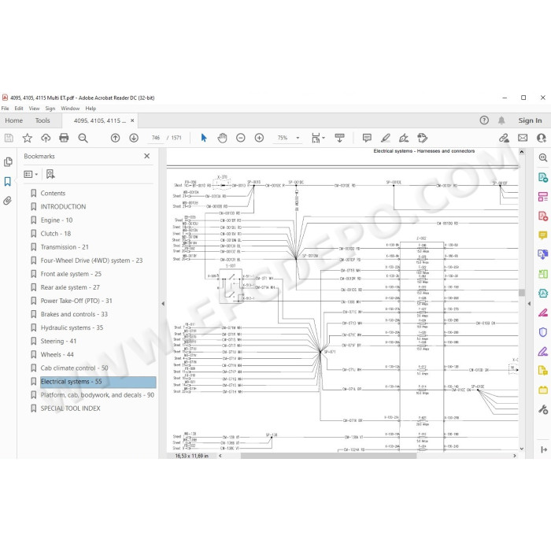This screenshot has width=551, height=551.
Task: Send file by email envelope icon
Action: tap(523, 138)
